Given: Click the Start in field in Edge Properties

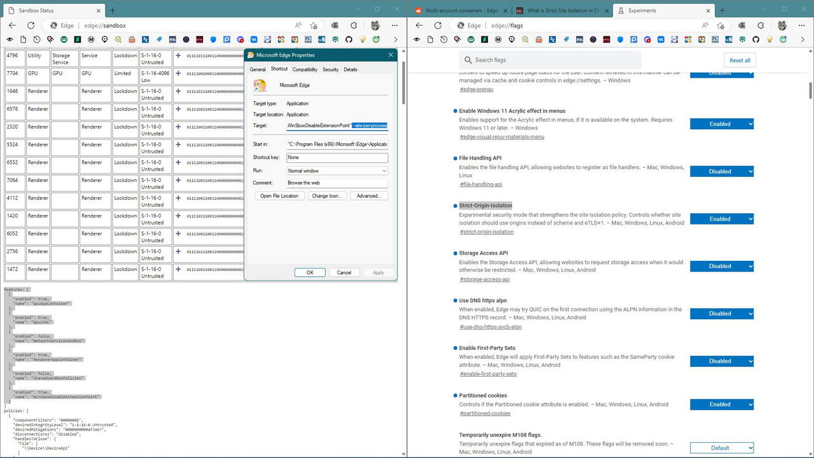Looking at the screenshot, I should [x=337, y=144].
